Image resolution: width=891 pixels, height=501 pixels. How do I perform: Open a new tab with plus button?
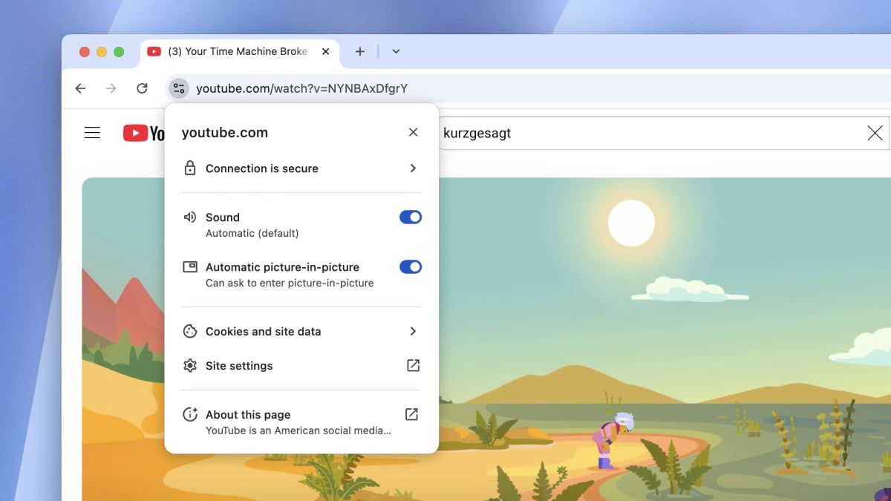[x=360, y=52]
